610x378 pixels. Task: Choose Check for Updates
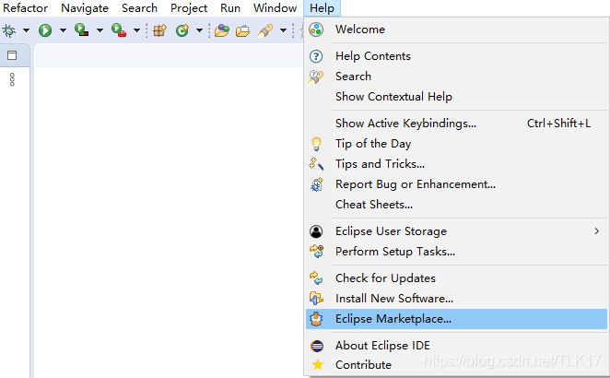456,278
